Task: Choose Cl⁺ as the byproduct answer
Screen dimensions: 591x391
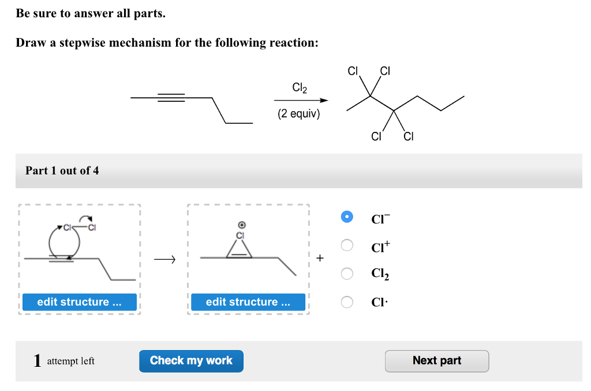Action: (x=347, y=245)
